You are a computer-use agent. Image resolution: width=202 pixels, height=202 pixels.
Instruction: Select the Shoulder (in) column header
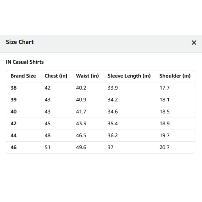175,76
